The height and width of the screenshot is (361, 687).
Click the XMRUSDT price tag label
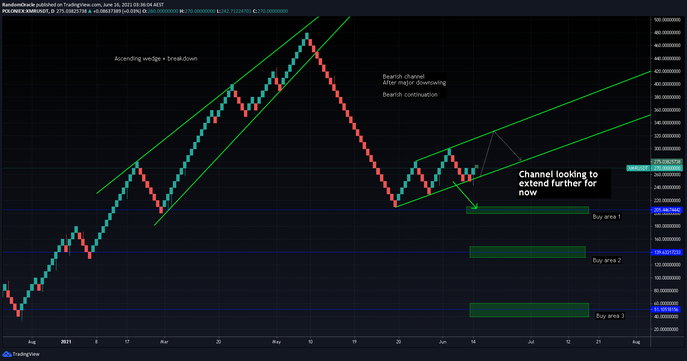point(638,168)
